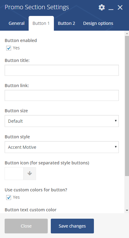This screenshot has height=238, width=129.
Task: Click the Button icon preview box
Action: 14,174
